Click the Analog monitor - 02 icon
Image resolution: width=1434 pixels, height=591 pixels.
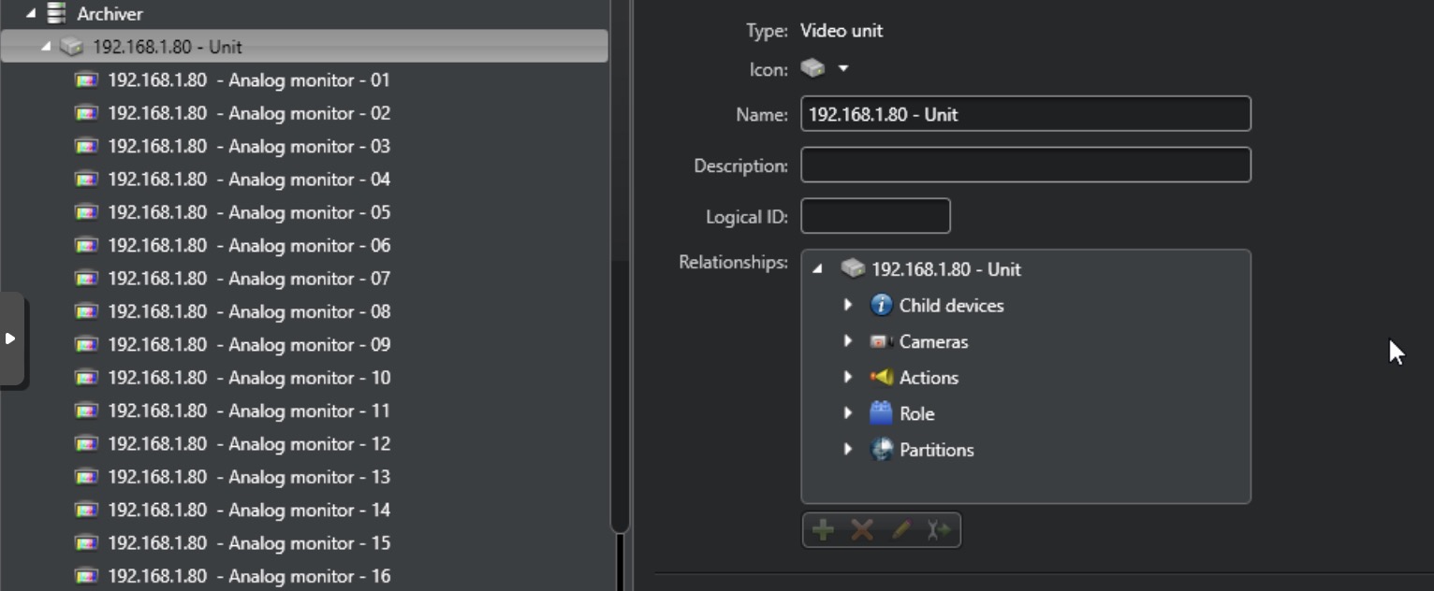tap(86, 113)
